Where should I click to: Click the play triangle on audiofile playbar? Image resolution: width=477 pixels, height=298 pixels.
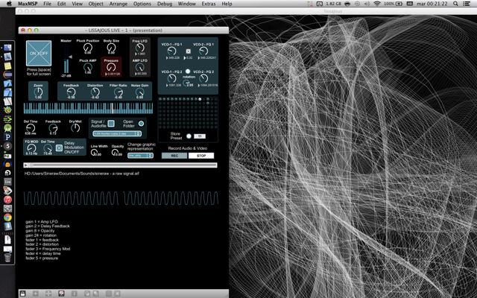(26, 165)
